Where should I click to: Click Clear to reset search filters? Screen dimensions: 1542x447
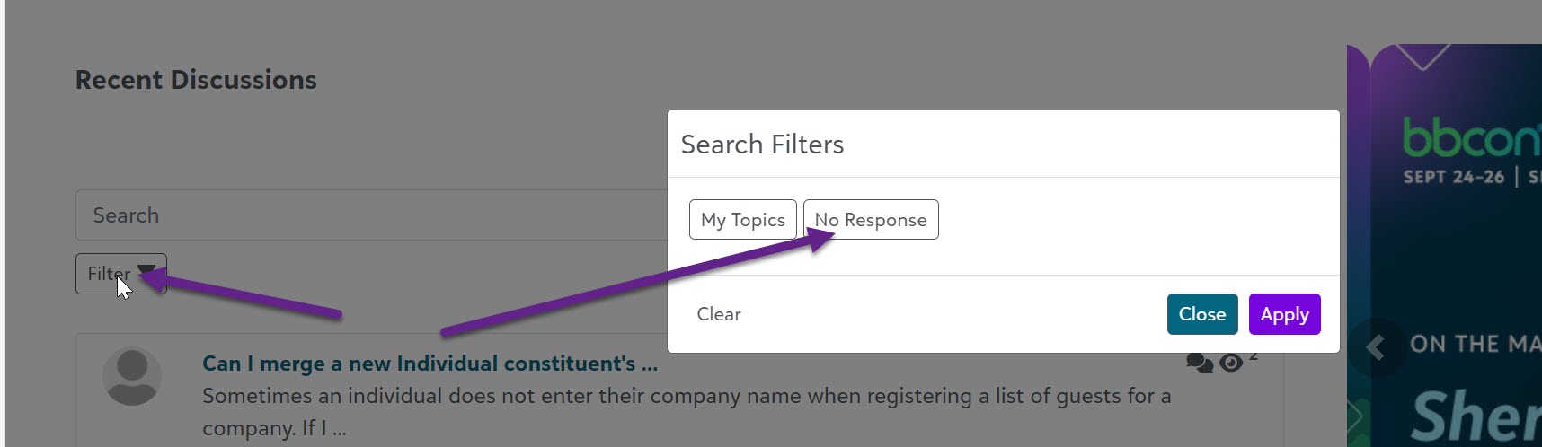719,314
